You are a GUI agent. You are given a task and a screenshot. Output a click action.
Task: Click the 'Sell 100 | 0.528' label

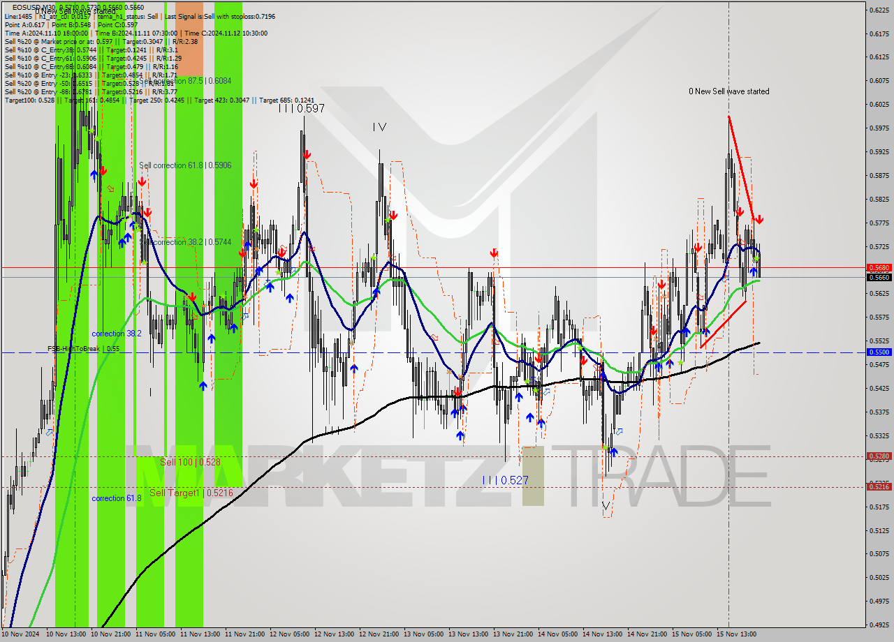[x=190, y=462]
